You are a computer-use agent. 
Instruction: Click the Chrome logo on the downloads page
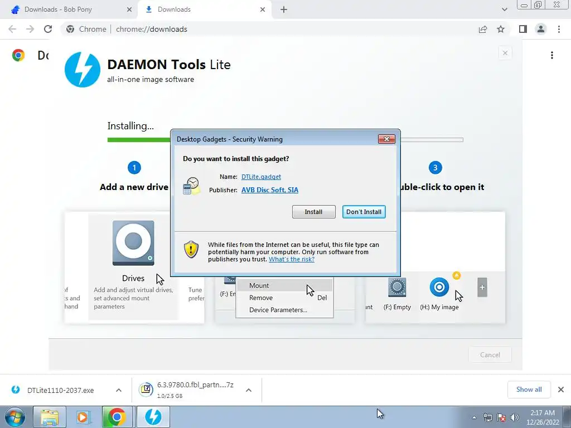click(18, 55)
